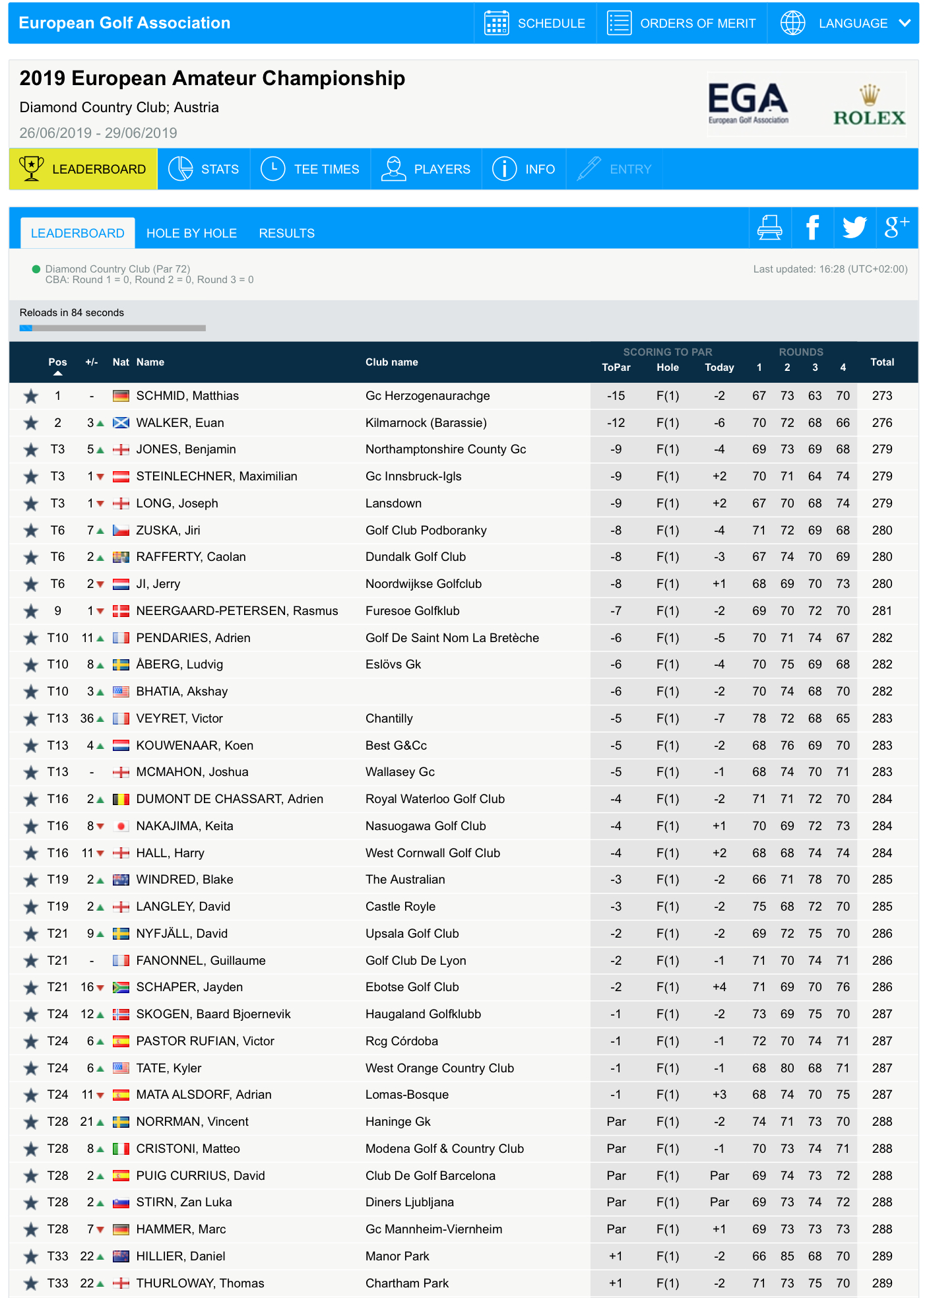The image size is (927, 1298).
Task: Share leaderboard on Google Plus
Action: click(897, 228)
